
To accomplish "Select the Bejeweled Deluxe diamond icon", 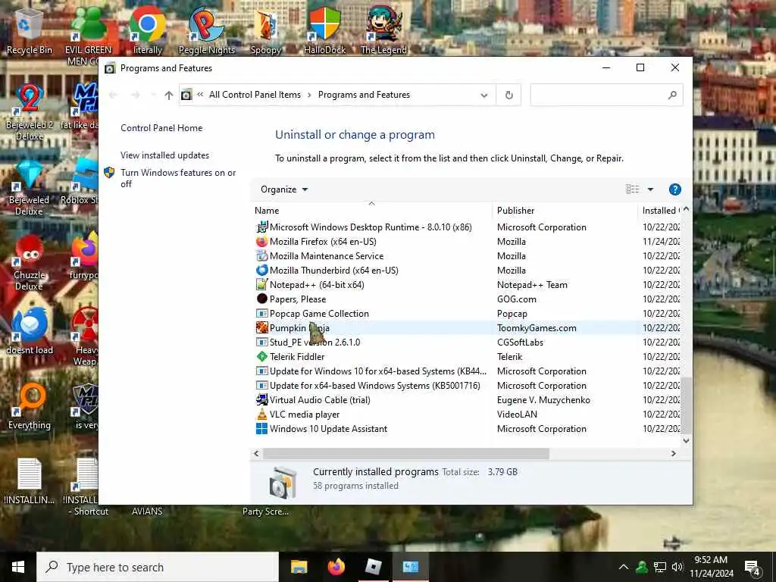I will pos(30,187).
